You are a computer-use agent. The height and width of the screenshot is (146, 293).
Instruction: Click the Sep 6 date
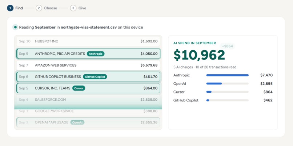tap(24, 76)
